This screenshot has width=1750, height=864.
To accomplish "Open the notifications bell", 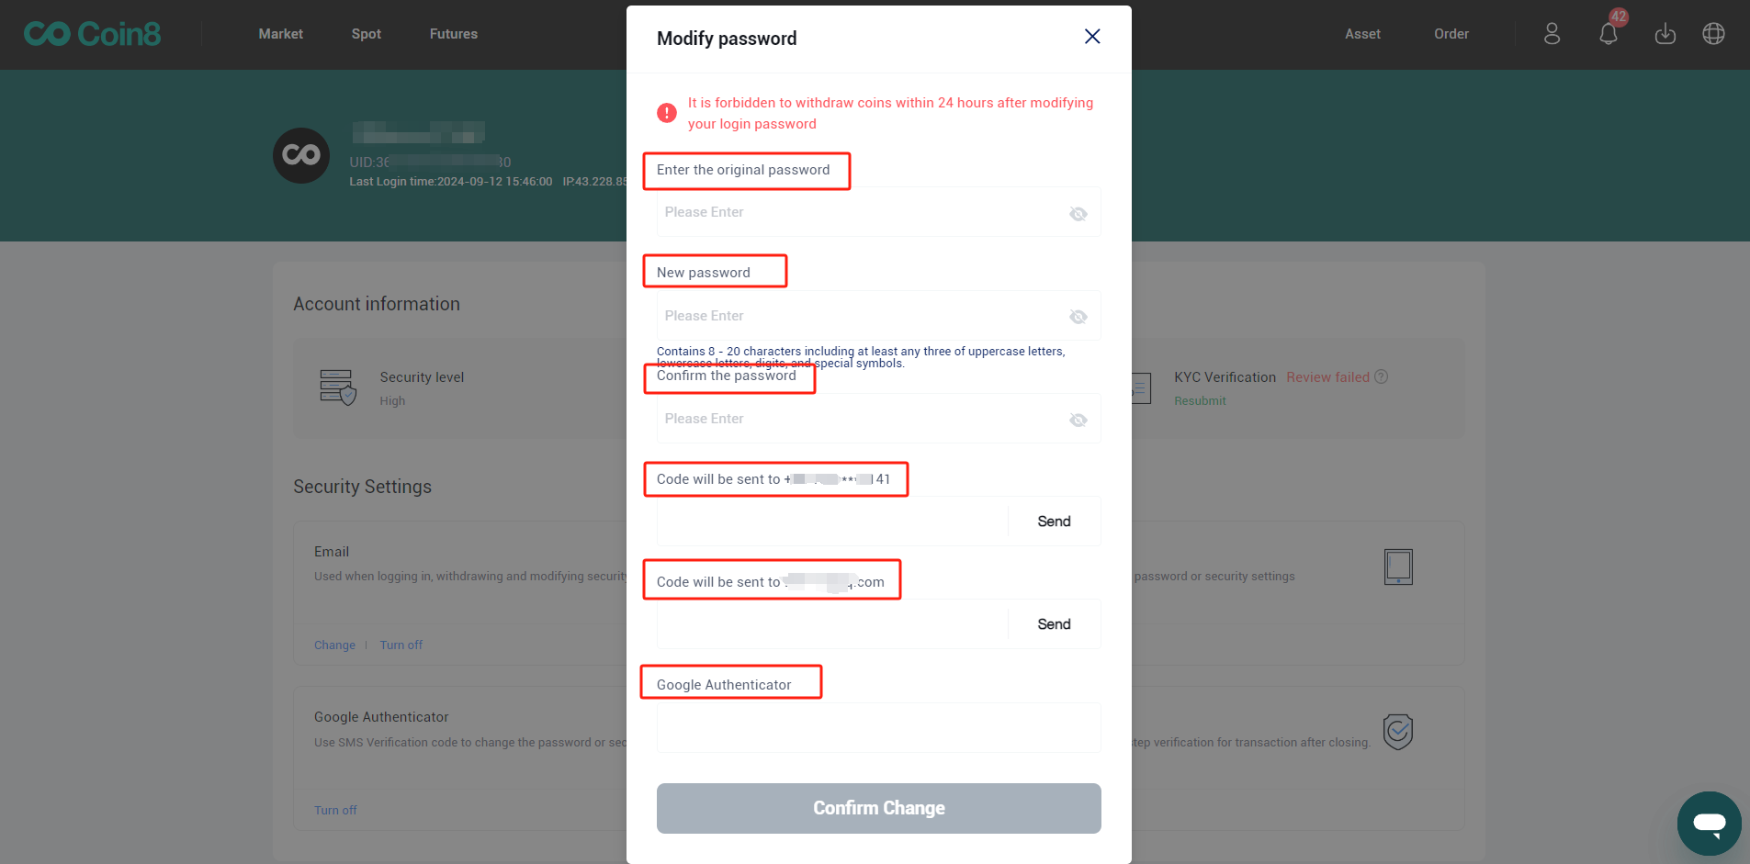I will (x=1608, y=34).
